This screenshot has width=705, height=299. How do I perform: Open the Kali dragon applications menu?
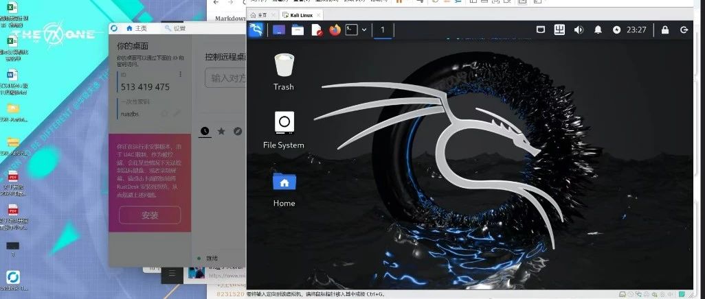(256, 30)
